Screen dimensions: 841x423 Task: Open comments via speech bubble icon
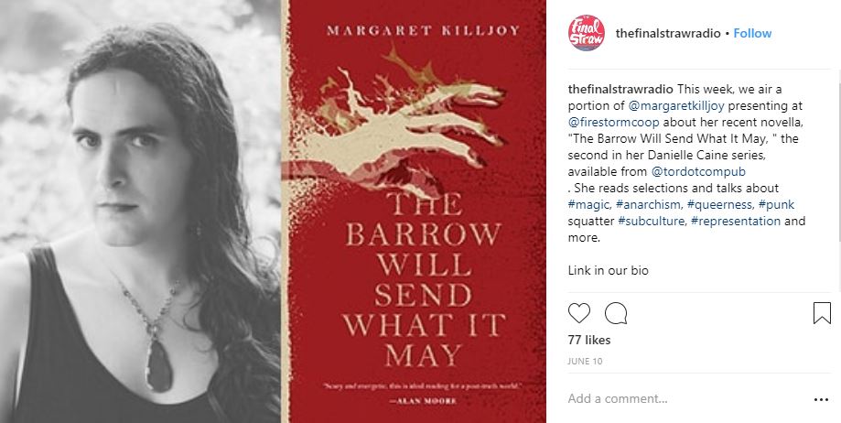tap(616, 313)
